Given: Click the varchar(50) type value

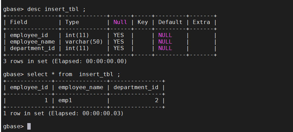Looking at the screenshot, I should [x=84, y=42].
